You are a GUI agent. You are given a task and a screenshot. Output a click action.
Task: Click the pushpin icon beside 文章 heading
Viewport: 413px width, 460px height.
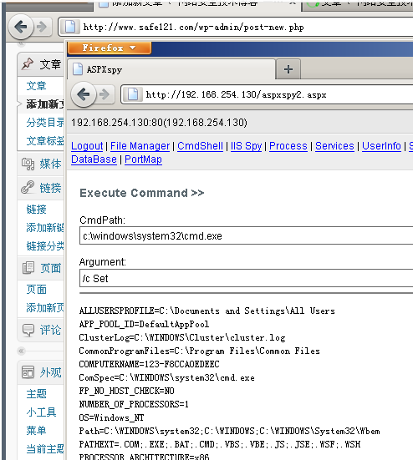(28, 63)
